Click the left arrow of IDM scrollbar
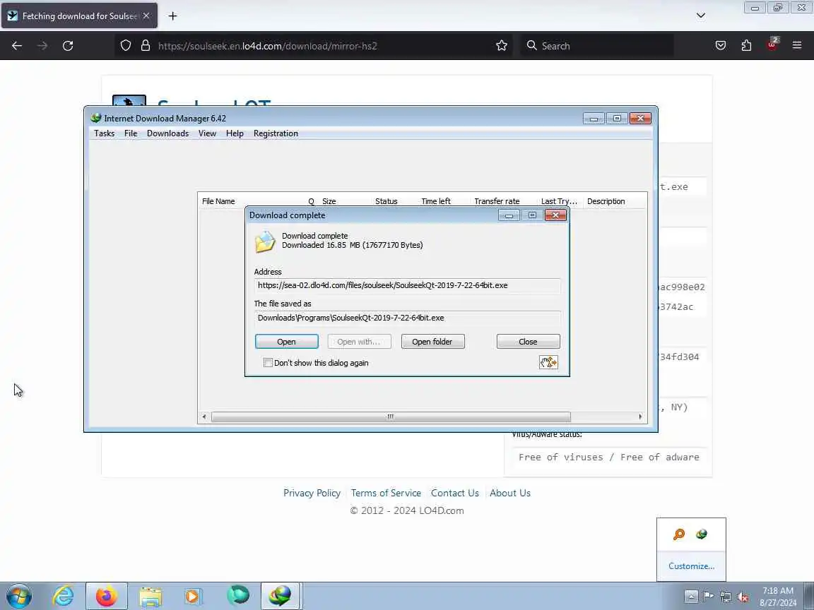This screenshot has width=814, height=610. (x=204, y=417)
